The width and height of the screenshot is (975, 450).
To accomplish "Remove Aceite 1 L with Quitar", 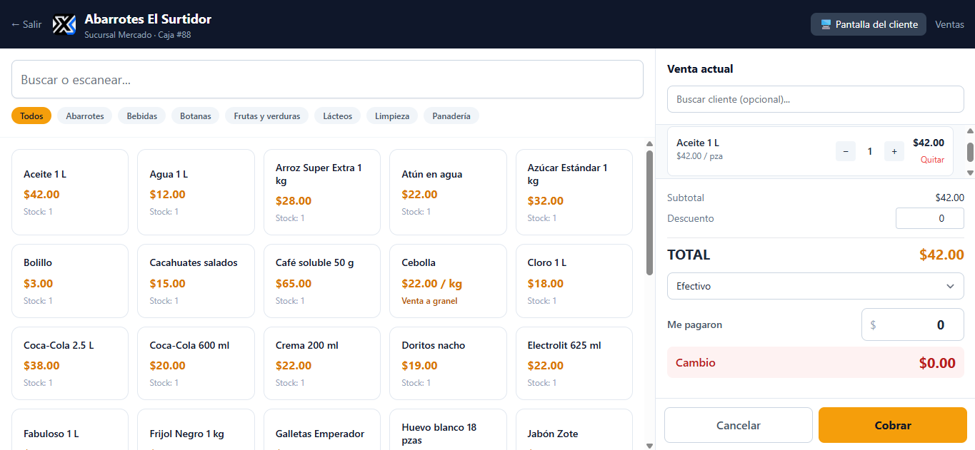I will [x=932, y=160].
